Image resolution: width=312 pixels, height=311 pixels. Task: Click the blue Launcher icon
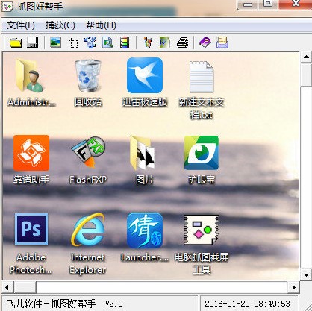(x=145, y=230)
